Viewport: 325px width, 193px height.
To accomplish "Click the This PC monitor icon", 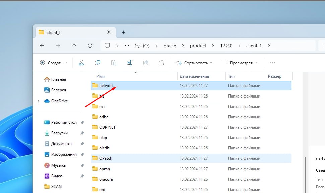I will tap(107, 46).
